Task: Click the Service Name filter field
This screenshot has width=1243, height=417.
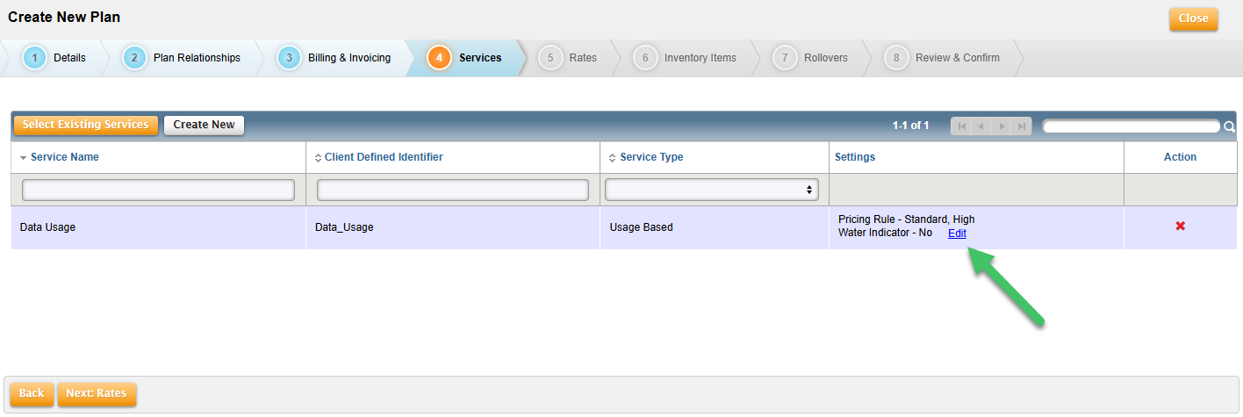Action: (x=158, y=190)
